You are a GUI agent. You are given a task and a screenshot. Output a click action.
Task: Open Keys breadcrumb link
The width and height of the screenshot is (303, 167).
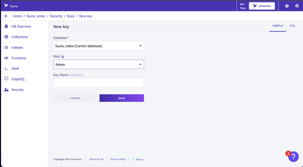[x=71, y=16]
